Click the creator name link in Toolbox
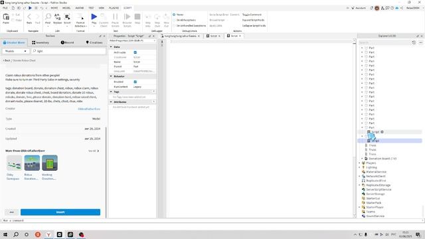 tap(89, 109)
